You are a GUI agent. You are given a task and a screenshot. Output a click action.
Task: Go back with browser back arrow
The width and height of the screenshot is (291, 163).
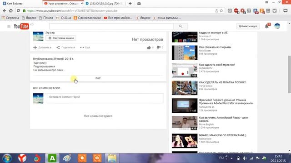(x=5, y=11)
